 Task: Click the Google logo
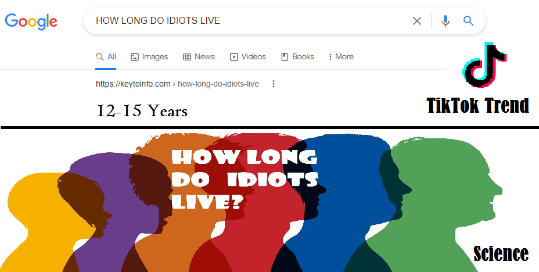31,22
